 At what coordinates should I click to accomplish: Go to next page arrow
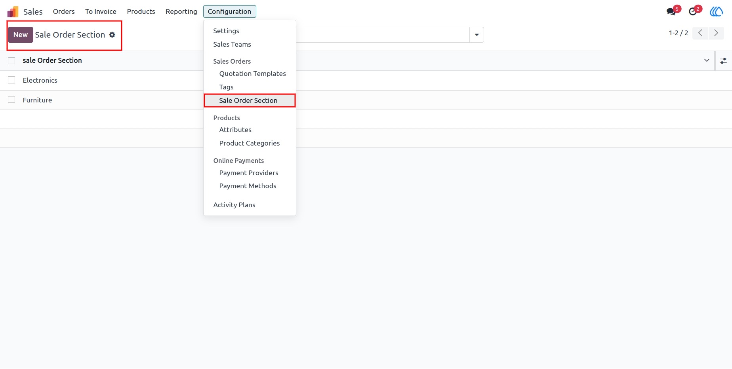coord(716,33)
